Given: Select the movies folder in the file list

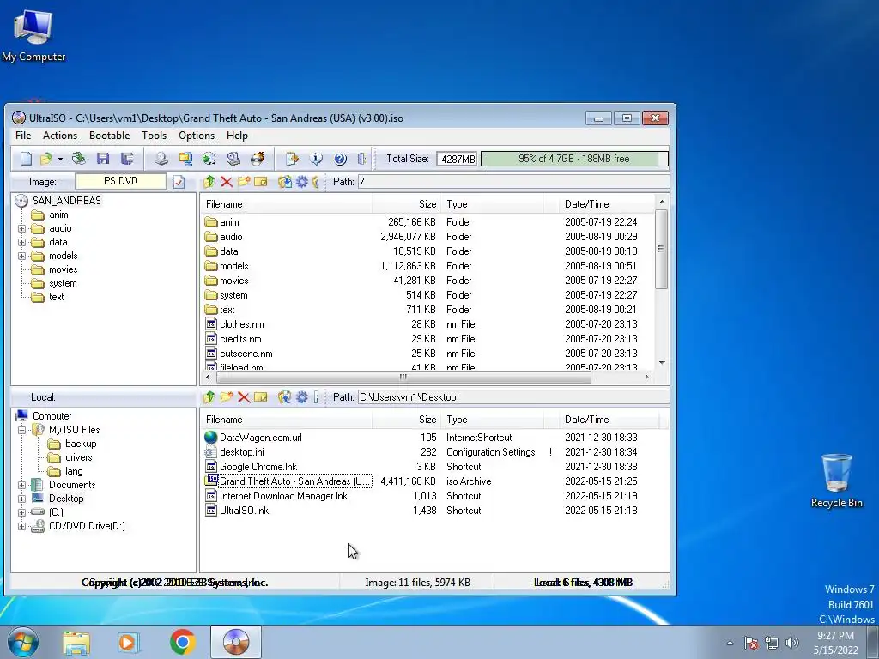Looking at the screenshot, I should [233, 281].
